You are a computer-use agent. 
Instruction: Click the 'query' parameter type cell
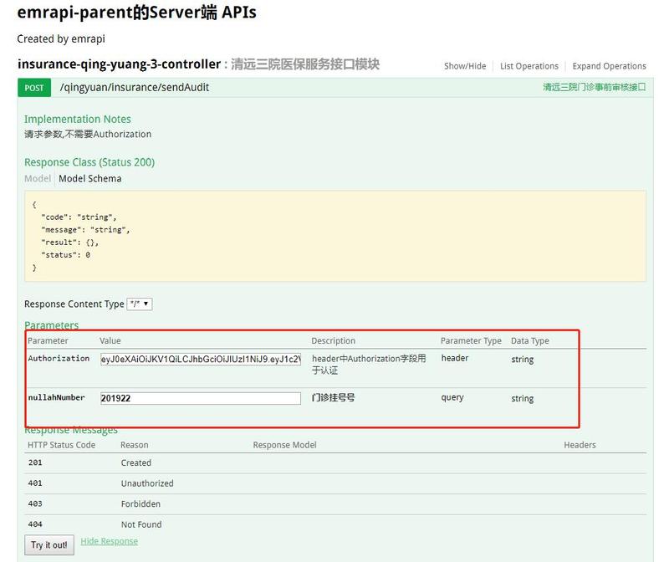point(452,397)
